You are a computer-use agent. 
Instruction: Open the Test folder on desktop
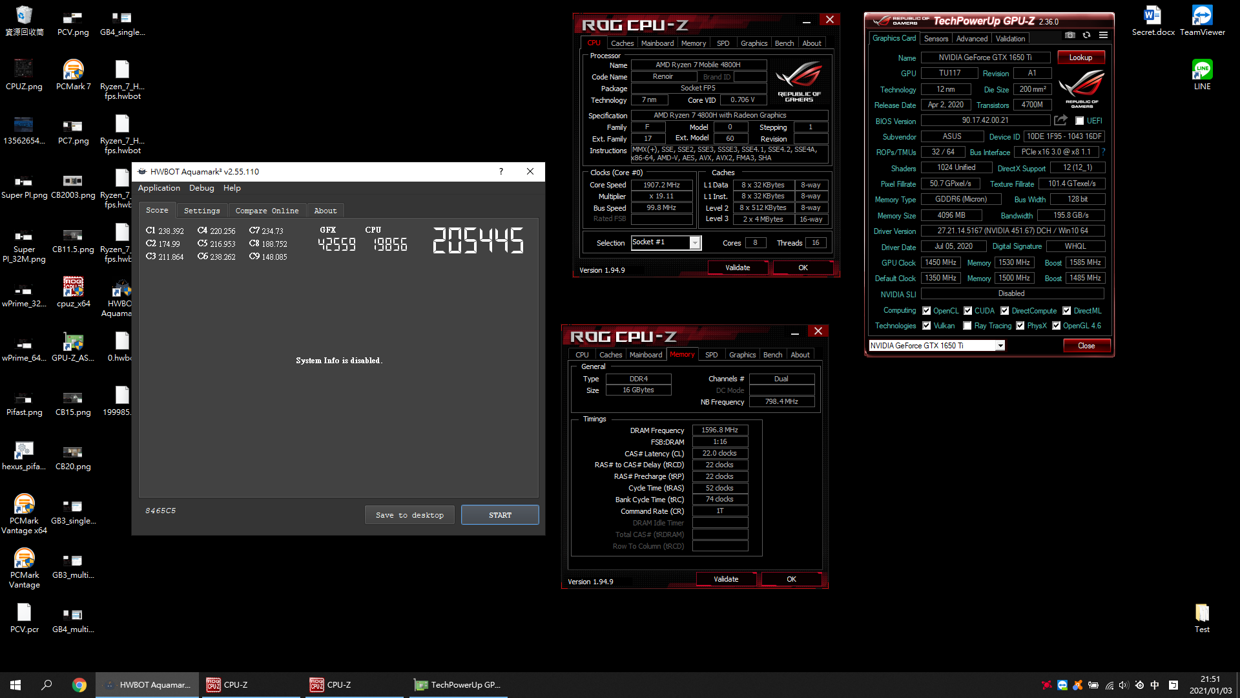pos(1202,618)
